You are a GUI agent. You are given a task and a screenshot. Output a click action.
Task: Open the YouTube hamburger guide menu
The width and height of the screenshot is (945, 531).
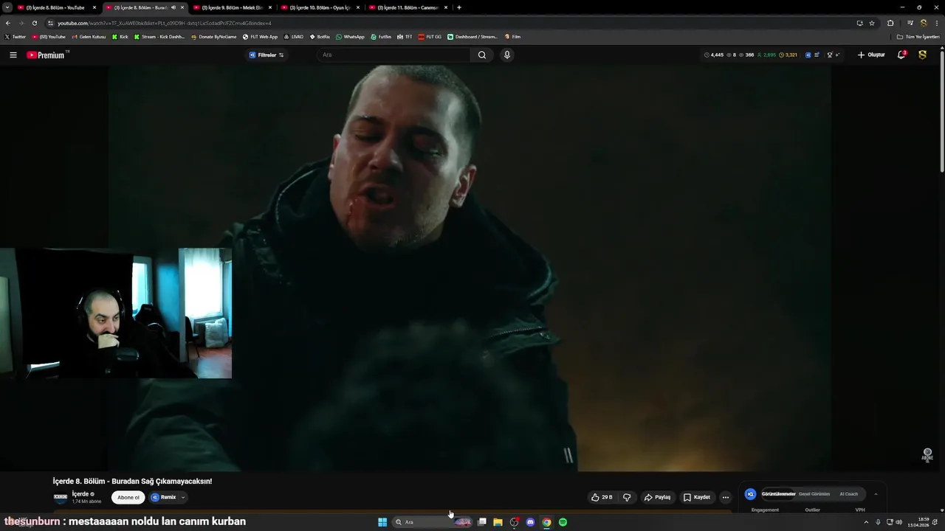click(x=13, y=55)
